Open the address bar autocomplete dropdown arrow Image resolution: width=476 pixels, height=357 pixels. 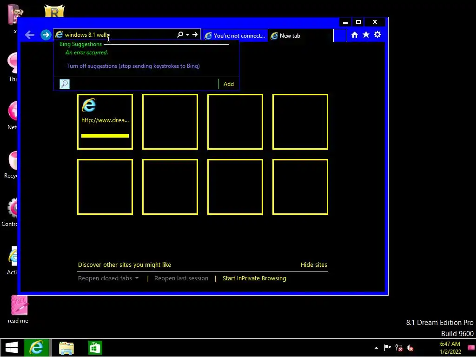[x=188, y=34]
